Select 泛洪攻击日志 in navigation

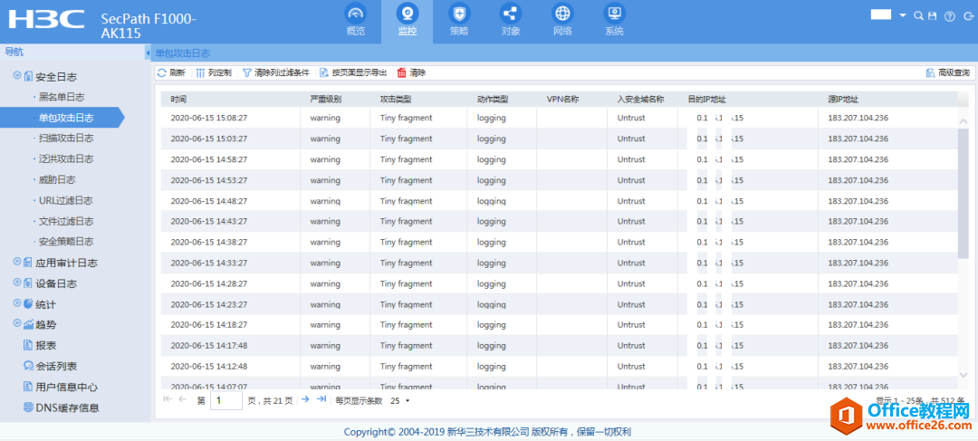click(x=66, y=159)
